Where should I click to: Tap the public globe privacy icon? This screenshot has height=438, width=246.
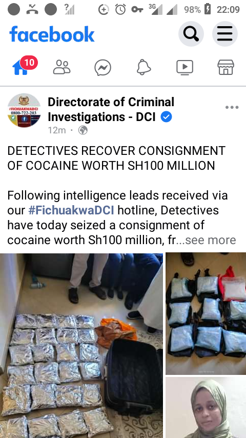pyautogui.click(x=83, y=130)
